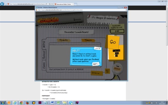Open the Skype taskbar icon
The height and width of the screenshot is (105, 168).
(x=71, y=103)
